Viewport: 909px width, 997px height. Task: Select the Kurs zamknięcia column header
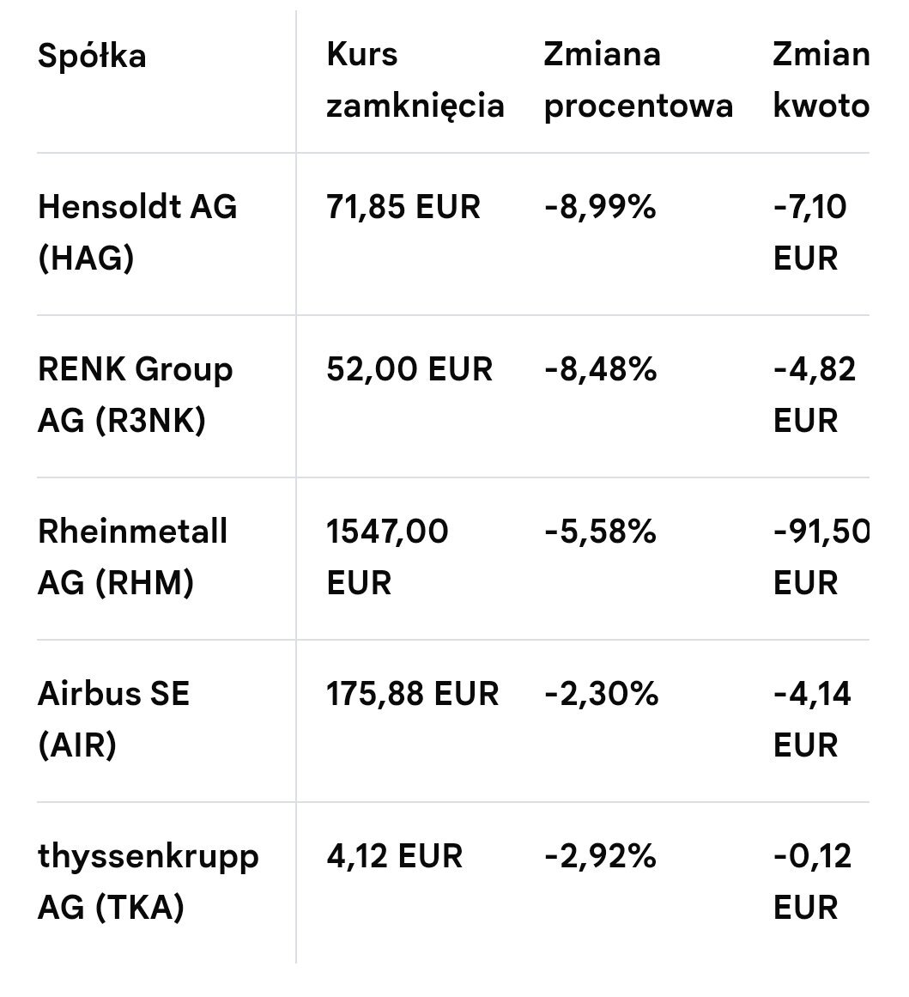[x=415, y=81]
